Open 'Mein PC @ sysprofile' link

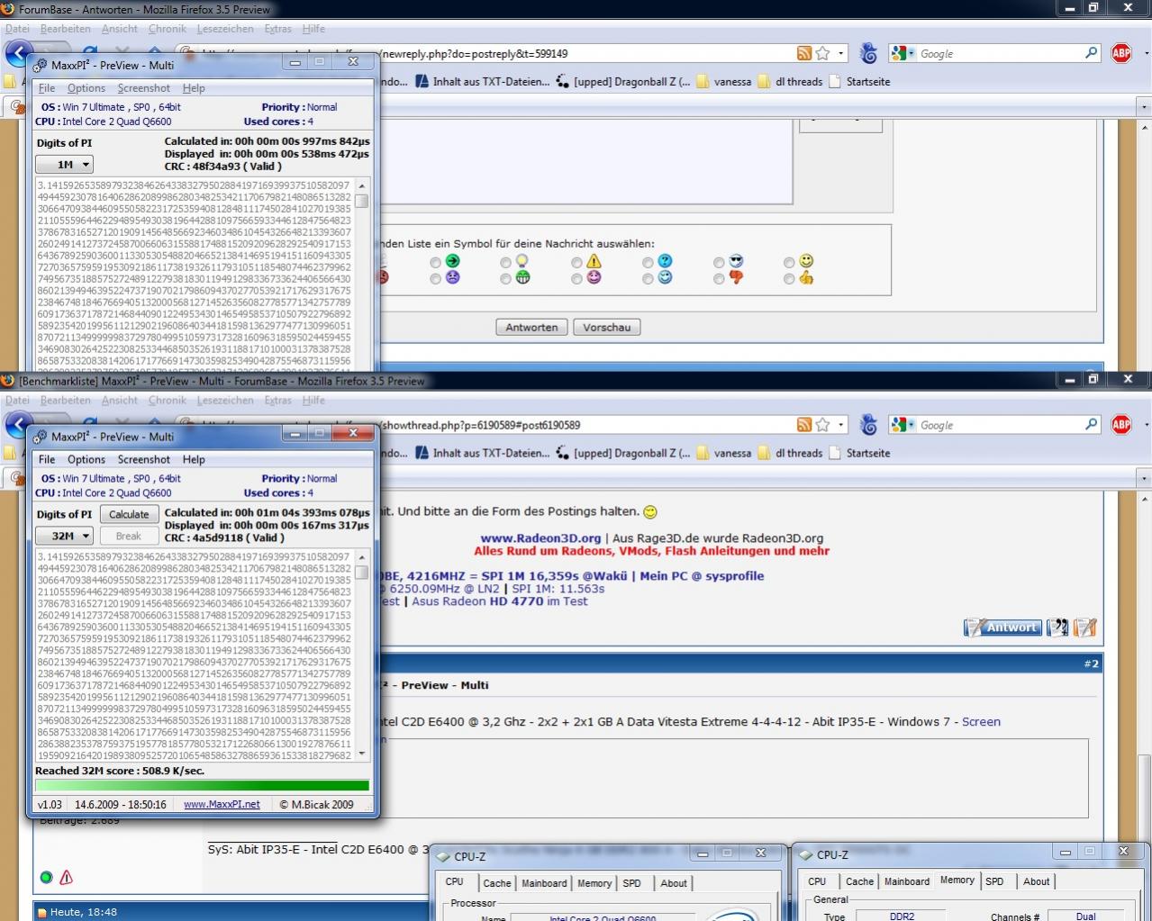coord(702,576)
